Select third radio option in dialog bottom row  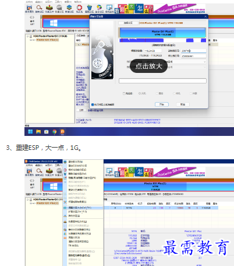click(x=174, y=93)
